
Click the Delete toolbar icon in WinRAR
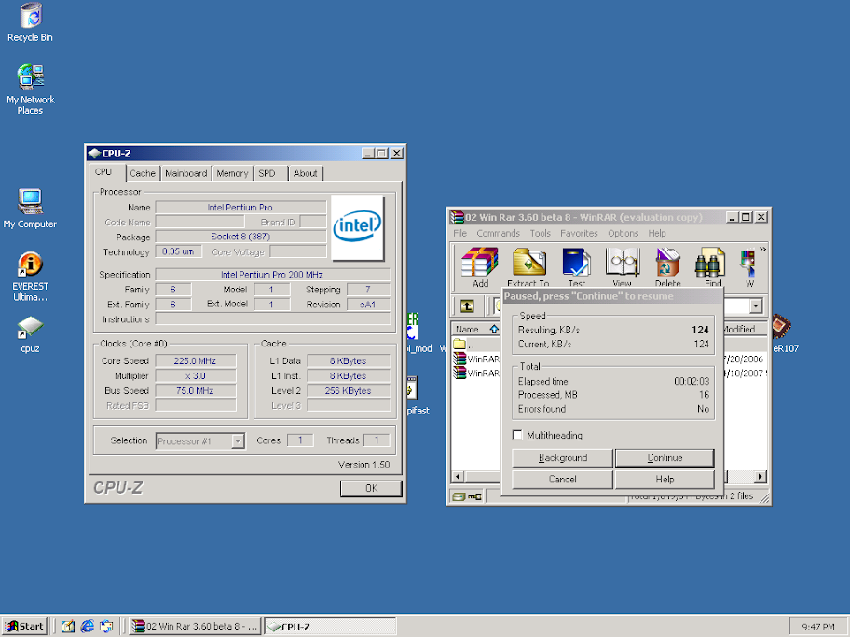667,267
